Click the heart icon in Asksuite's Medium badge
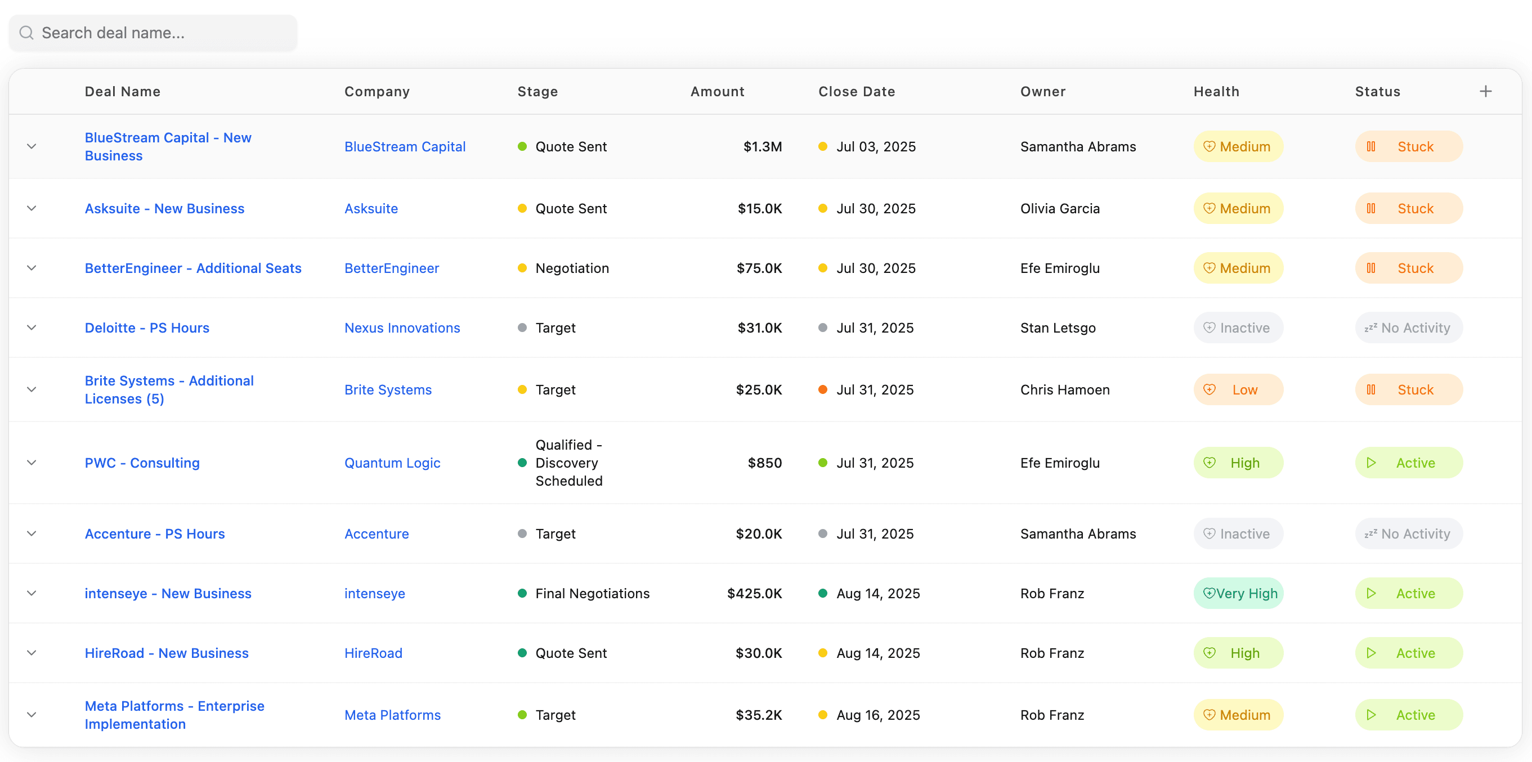 click(1209, 208)
